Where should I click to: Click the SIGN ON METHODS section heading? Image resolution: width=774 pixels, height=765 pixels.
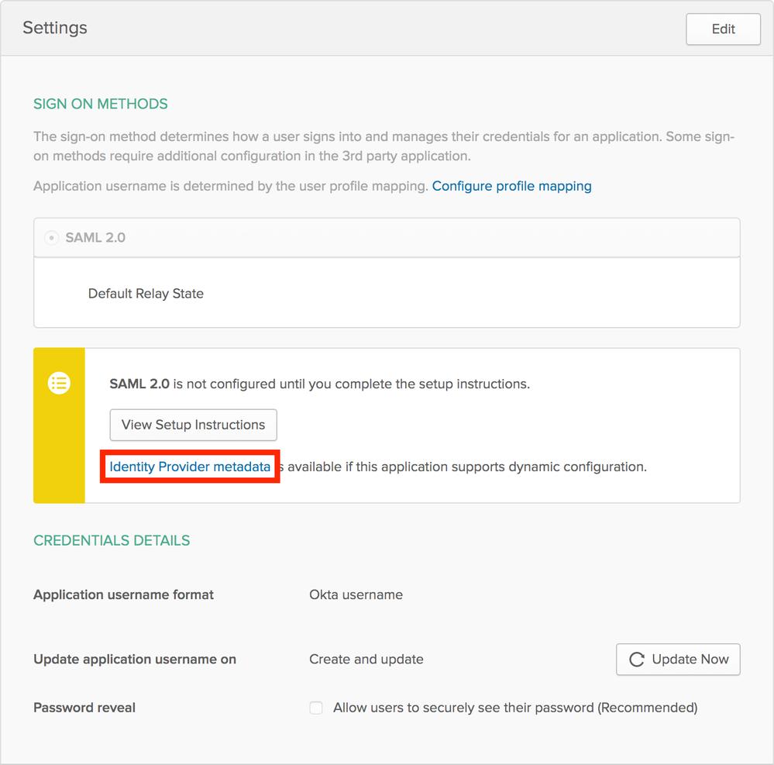coord(100,104)
